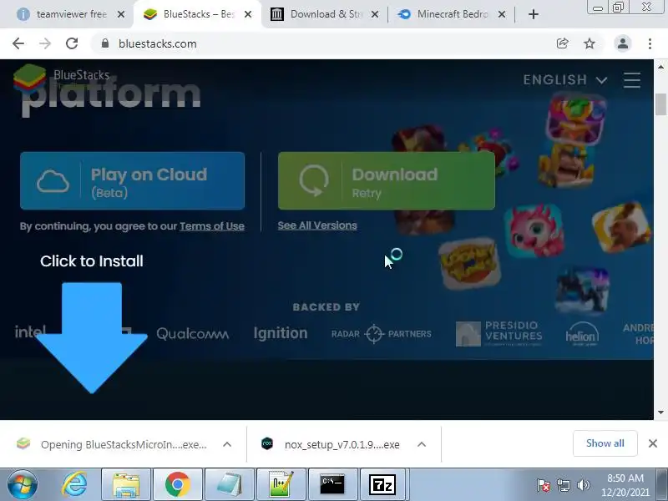Image resolution: width=668 pixels, height=501 pixels.
Task: Click the helion backer logo
Action: [582, 334]
